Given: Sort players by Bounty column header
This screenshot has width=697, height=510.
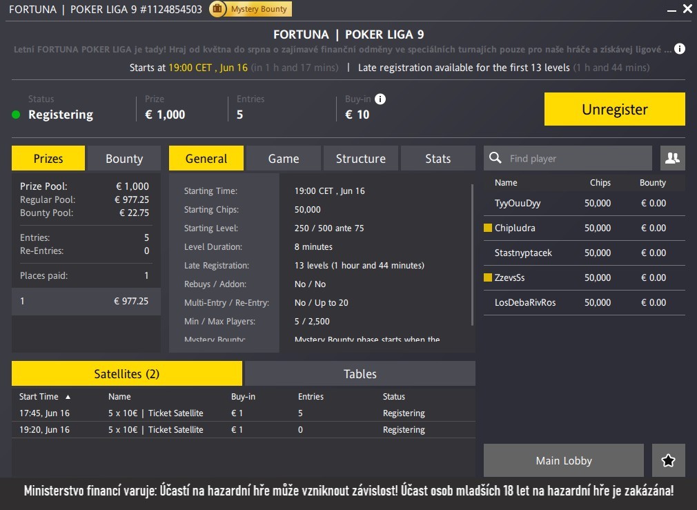Looking at the screenshot, I should (653, 183).
